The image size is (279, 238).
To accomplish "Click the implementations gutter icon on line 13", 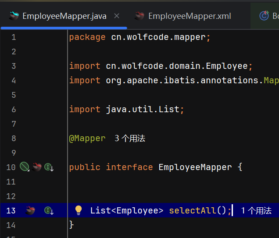I will click(49, 211).
